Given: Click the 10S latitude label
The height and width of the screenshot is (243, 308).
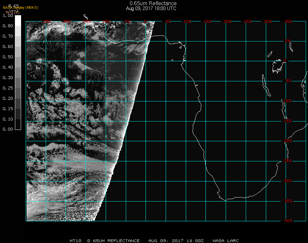Looking at the screenshot, I should (287, 101).
